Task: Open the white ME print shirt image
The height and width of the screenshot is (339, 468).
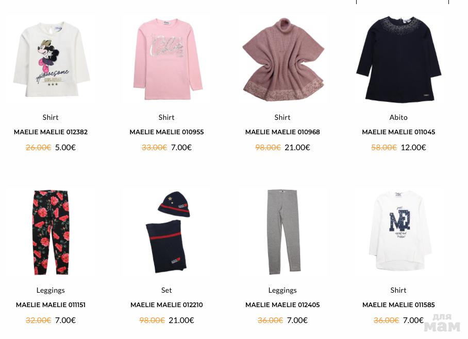Action: click(x=398, y=231)
